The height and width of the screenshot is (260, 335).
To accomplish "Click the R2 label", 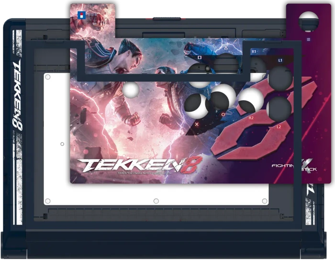I will 251,118.
